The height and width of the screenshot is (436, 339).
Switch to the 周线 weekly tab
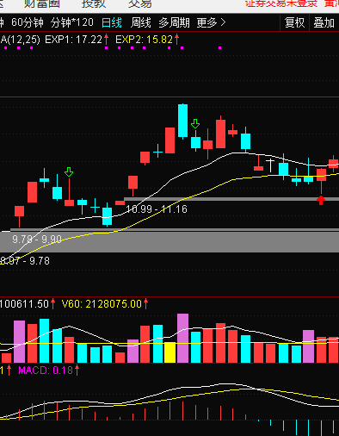(140, 22)
